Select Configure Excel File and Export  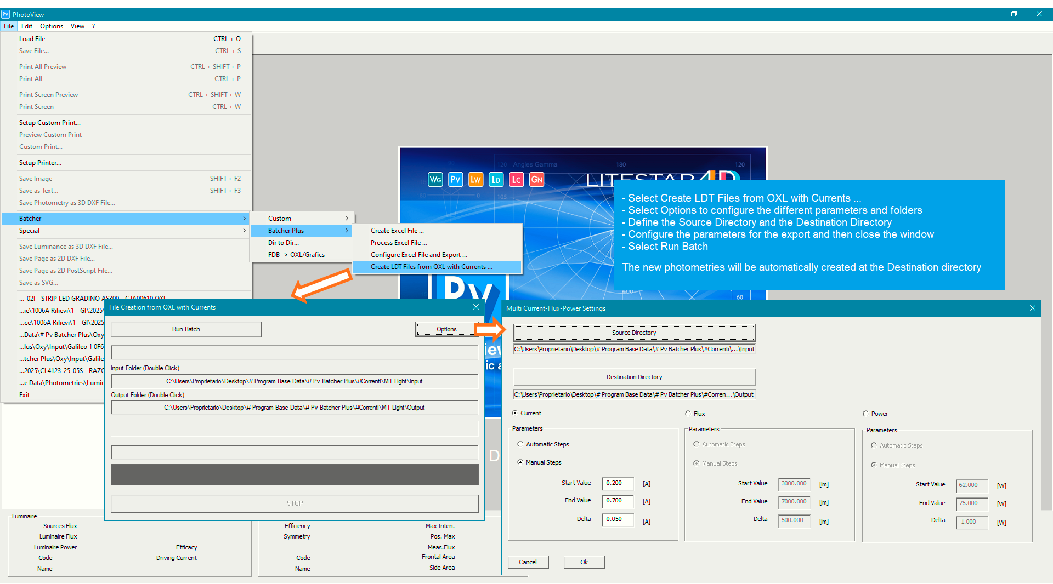pyautogui.click(x=437, y=255)
